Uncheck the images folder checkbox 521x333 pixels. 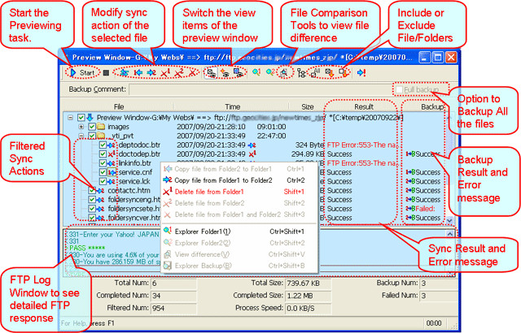[92, 127]
